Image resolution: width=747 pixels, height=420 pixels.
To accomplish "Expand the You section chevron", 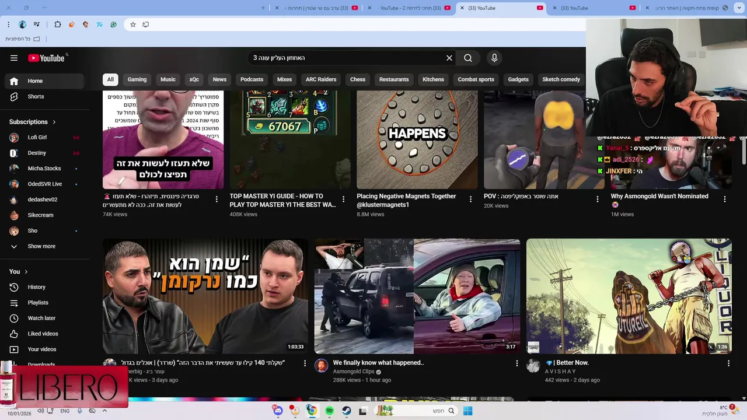I will (26, 272).
